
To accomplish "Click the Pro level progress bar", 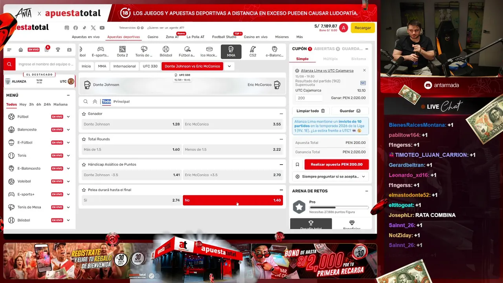I will point(339,208).
